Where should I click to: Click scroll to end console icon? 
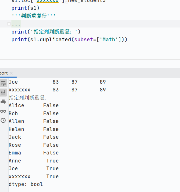(x=3, y=92)
